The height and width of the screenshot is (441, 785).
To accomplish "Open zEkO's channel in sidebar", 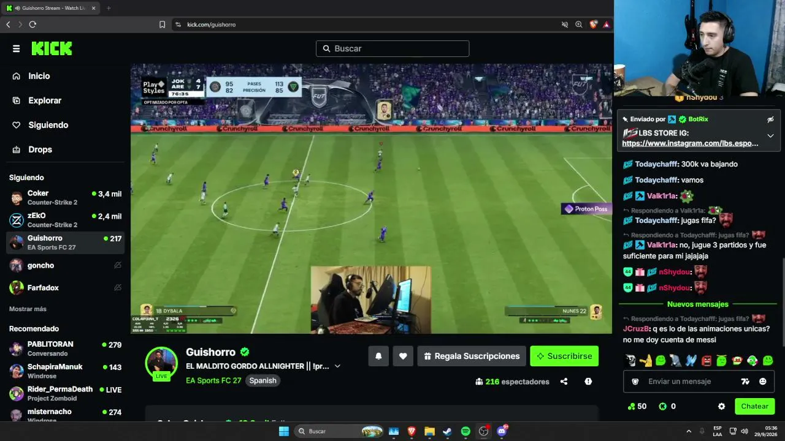I will 65,220.
